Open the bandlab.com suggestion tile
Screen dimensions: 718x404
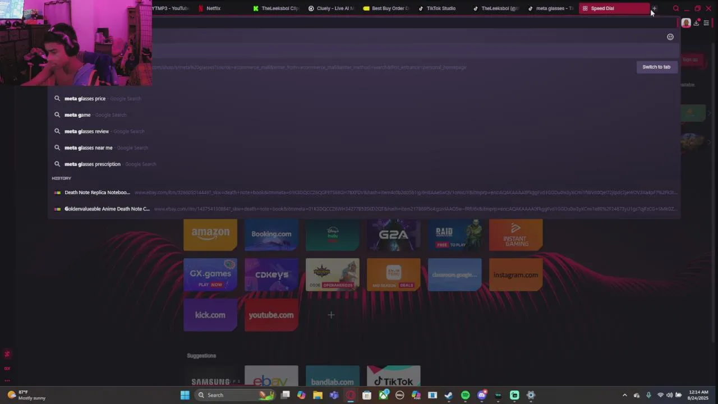(x=333, y=377)
